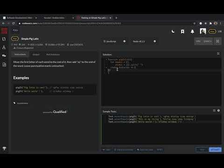Click the Skip button below tests
Viewport: 224px width, 168px height.
(x=106, y=150)
